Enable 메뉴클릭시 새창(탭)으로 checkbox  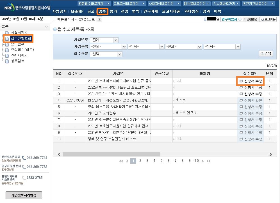54,19
